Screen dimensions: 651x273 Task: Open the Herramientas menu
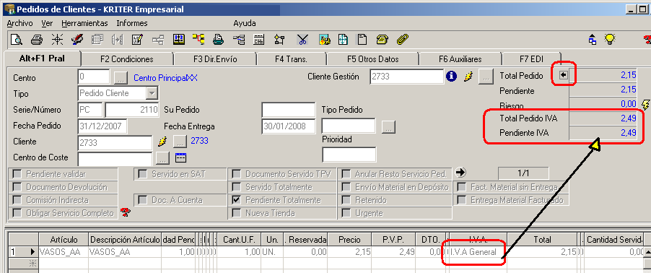(x=84, y=23)
